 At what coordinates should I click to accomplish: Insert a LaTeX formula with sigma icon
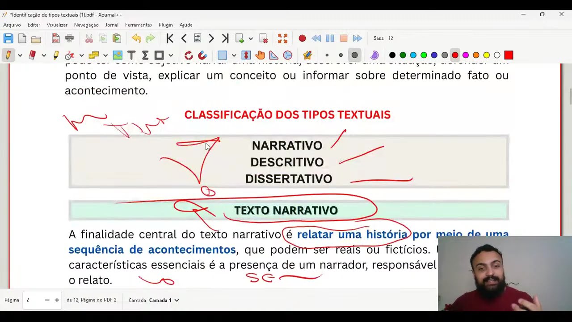pyautogui.click(x=145, y=55)
